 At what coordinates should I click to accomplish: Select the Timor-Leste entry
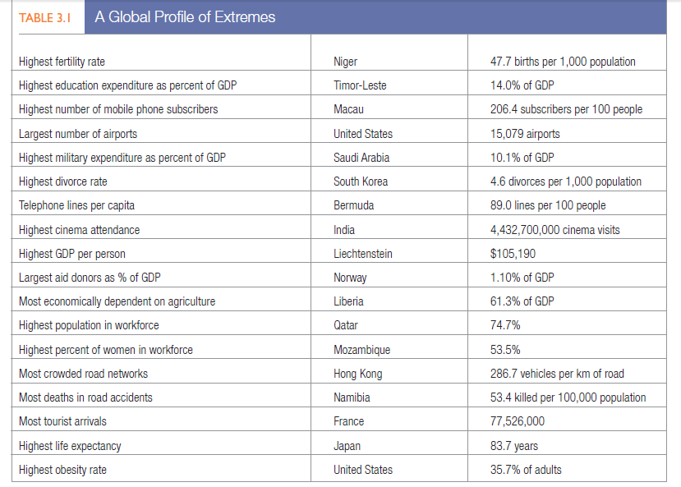pos(360,85)
